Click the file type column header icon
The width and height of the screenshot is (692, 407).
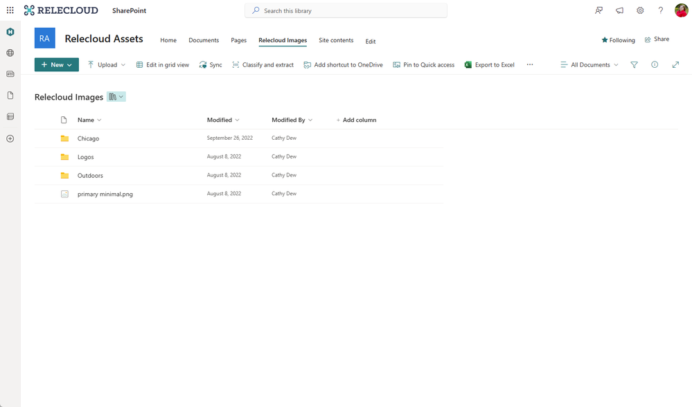64,120
